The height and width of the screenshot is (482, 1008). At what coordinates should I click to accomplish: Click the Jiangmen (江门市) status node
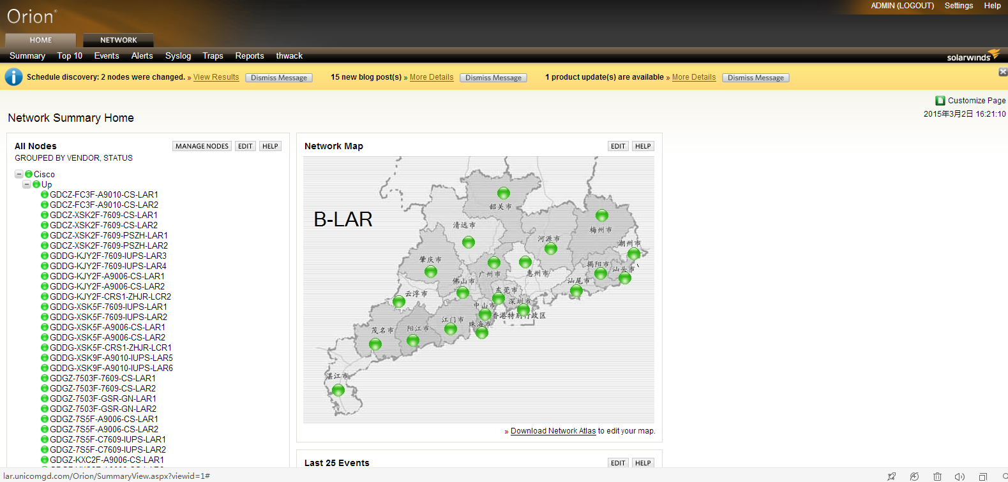(x=451, y=329)
